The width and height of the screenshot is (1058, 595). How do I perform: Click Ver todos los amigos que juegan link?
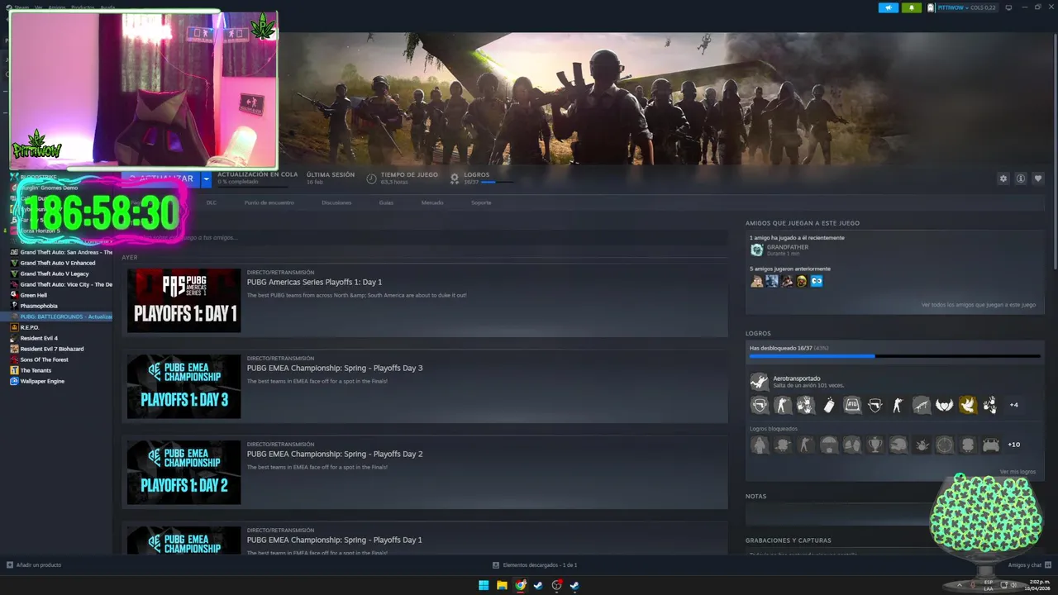pos(979,305)
